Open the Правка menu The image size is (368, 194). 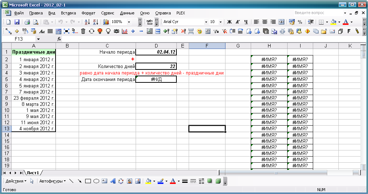click(x=36, y=13)
